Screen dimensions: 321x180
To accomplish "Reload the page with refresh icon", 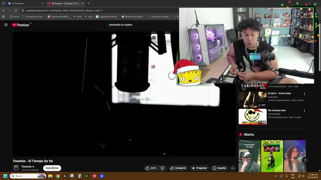I will 16,10.
